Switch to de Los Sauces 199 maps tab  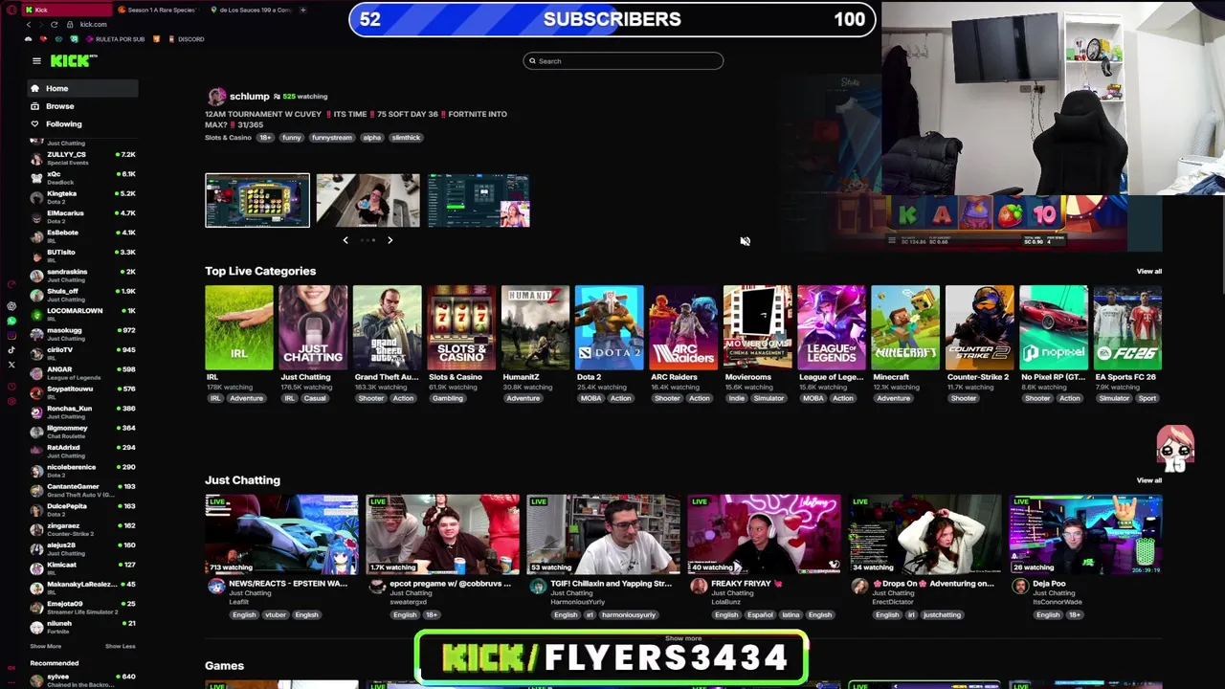[x=251, y=10]
